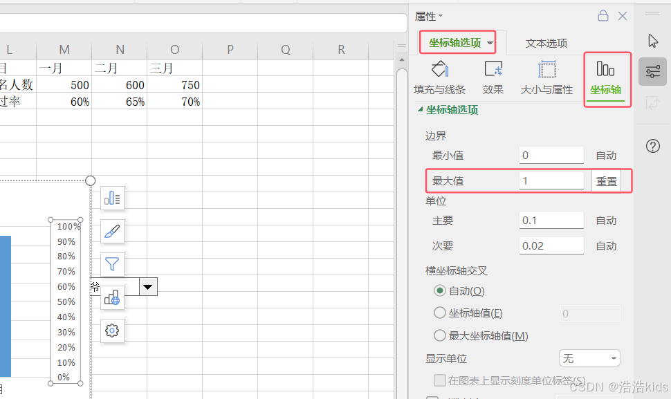Open the chart settings gear button
The width and height of the screenshot is (671, 399).
pyautogui.click(x=112, y=331)
